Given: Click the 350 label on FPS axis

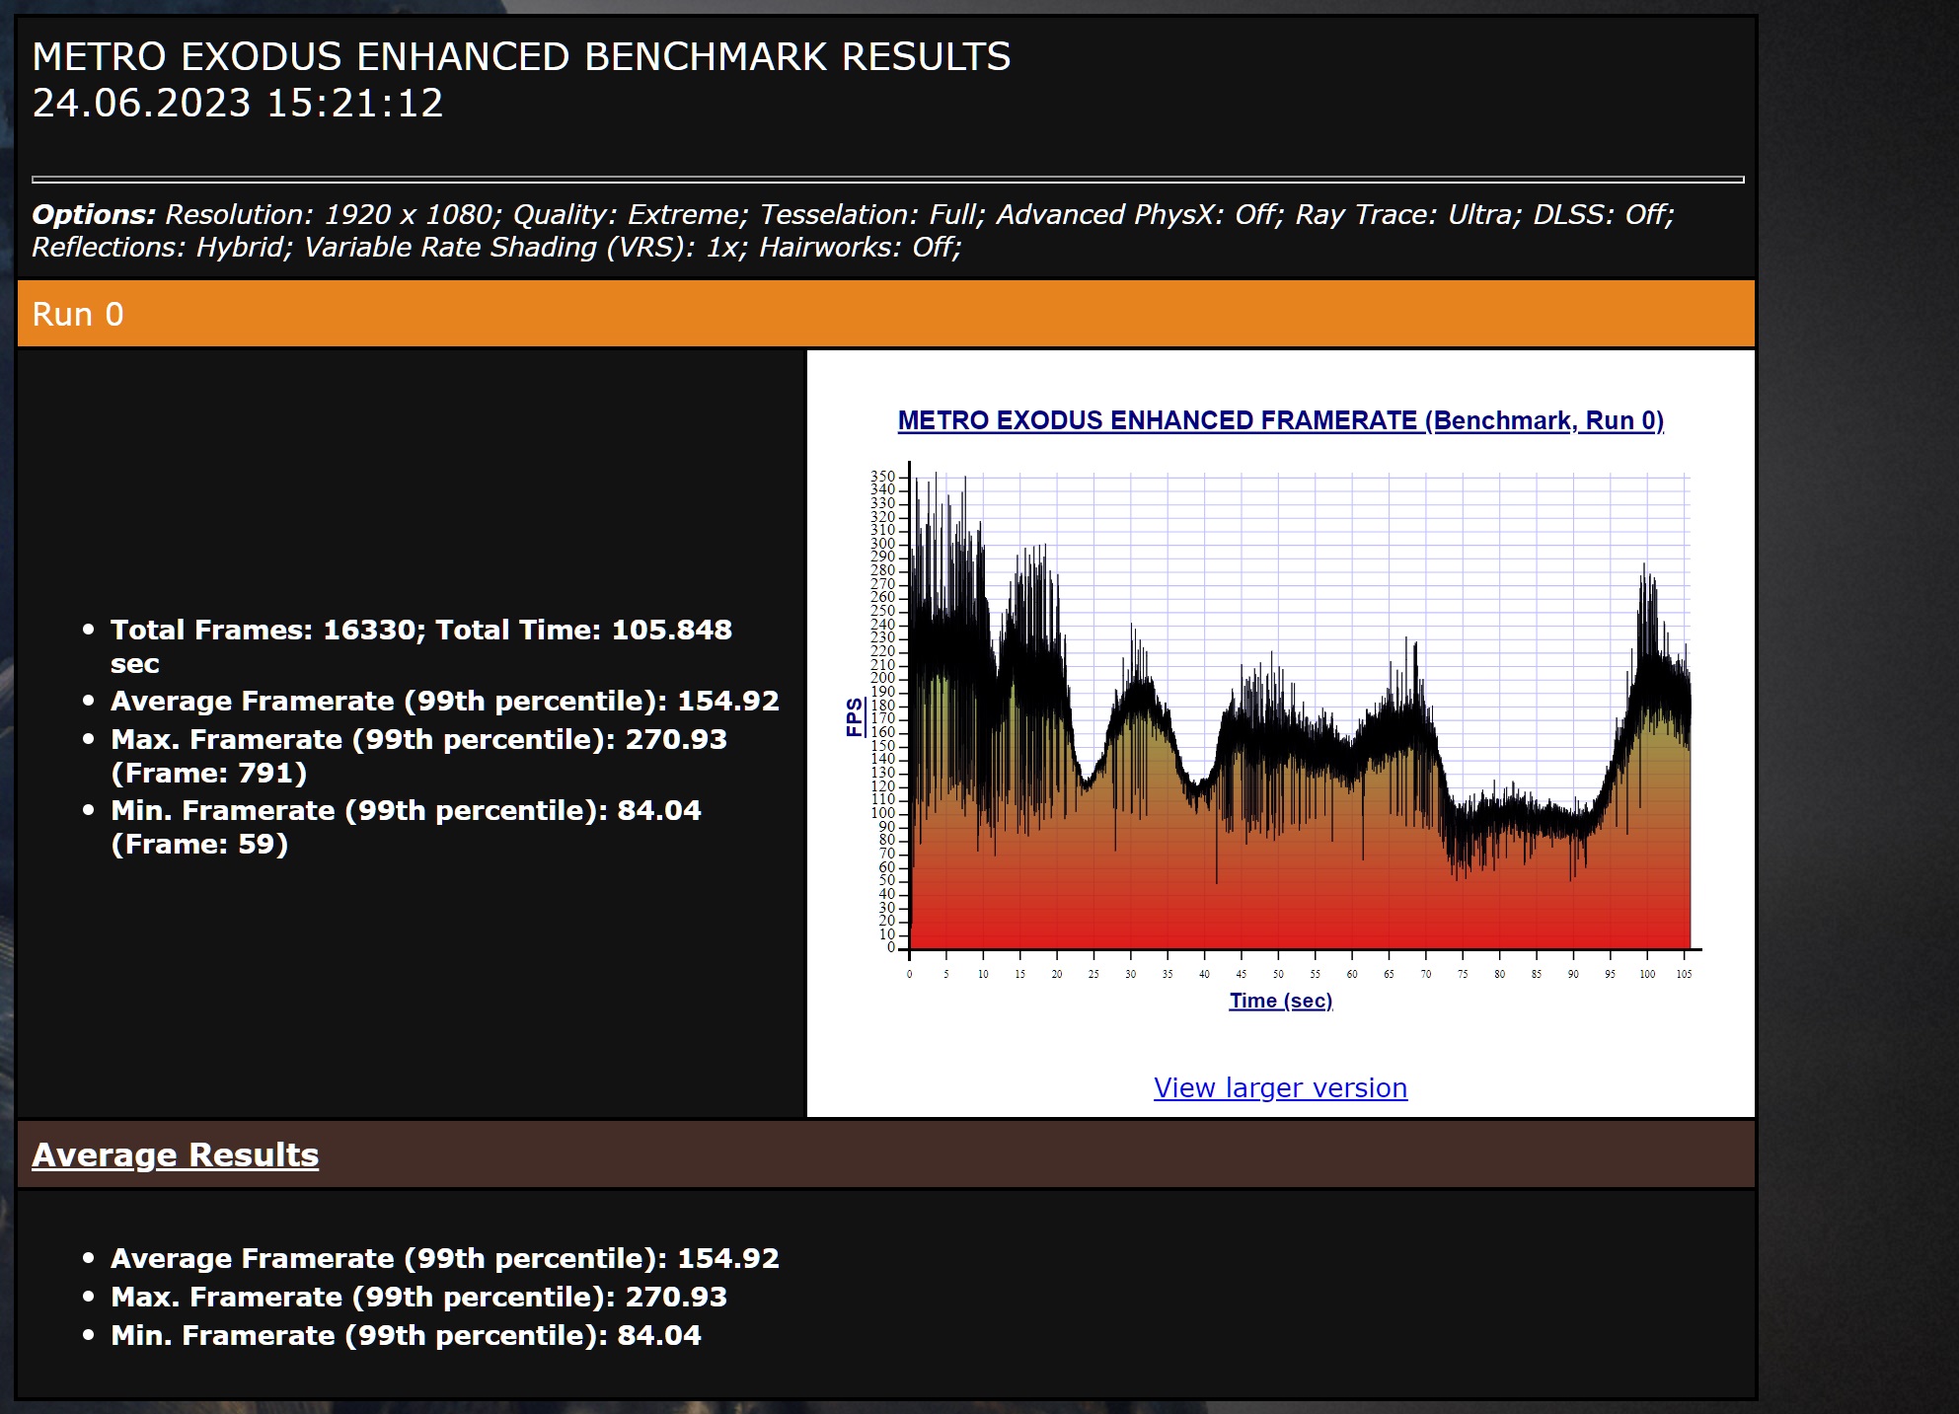Looking at the screenshot, I should click(881, 477).
